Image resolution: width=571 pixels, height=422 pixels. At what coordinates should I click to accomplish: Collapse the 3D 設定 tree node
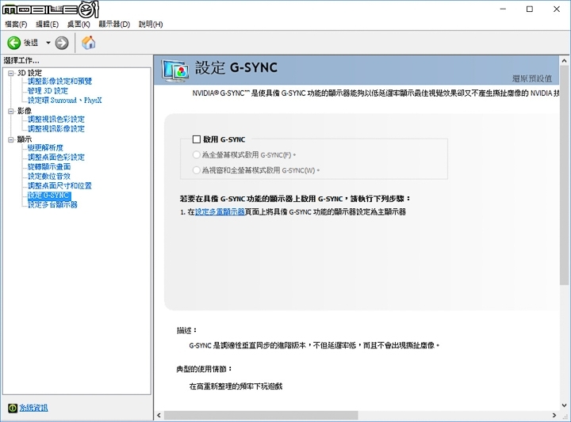point(11,73)
